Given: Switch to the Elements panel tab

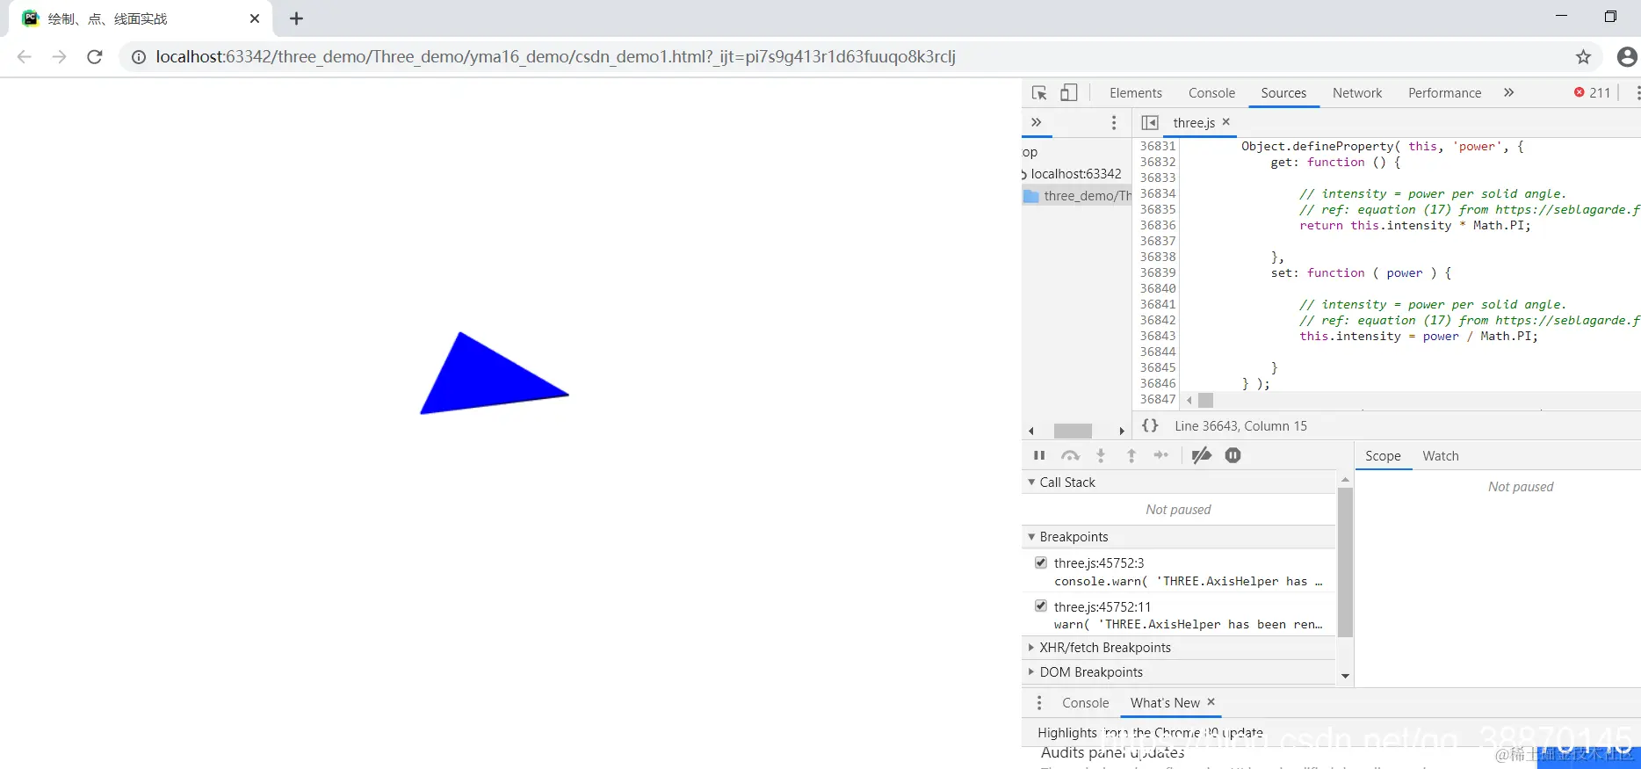Looking at the screenshot, I should click(1136, 93).
